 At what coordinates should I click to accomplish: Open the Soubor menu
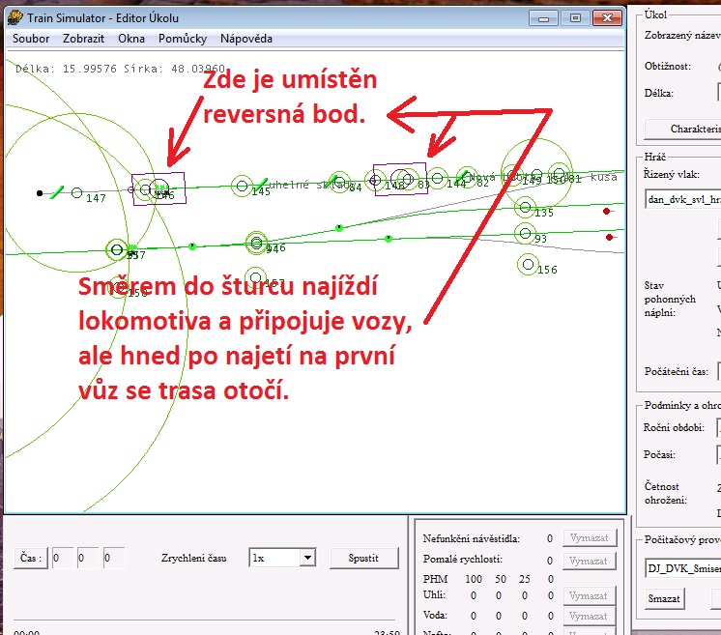[x=31, y=39]
